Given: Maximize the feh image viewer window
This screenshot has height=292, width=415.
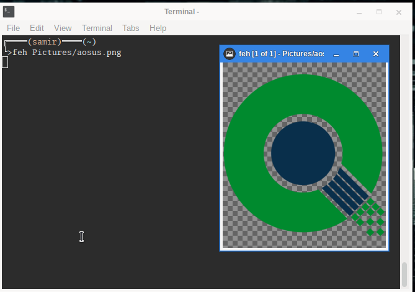Looking at the screenshot, I should pyautogui.click(x=356, y=54).
